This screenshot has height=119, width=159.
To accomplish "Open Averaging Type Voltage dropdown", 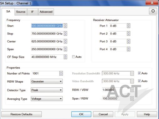I will coord(47,99).
